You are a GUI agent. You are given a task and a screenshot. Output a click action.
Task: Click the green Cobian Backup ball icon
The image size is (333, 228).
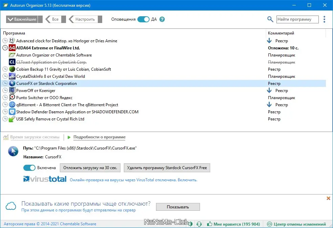click(12, 69)
